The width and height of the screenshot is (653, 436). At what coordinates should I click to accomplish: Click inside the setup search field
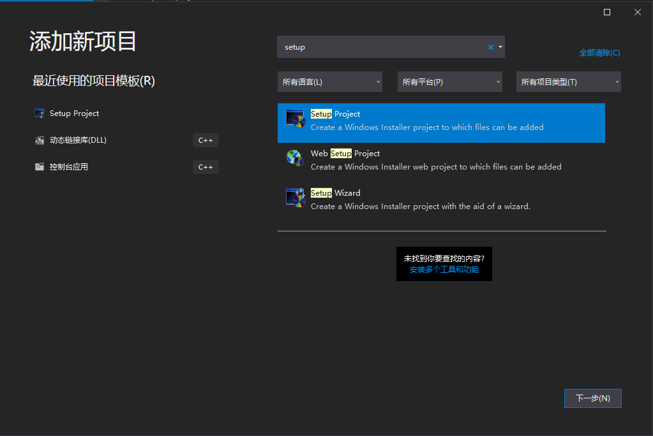(x=383, y=47)
